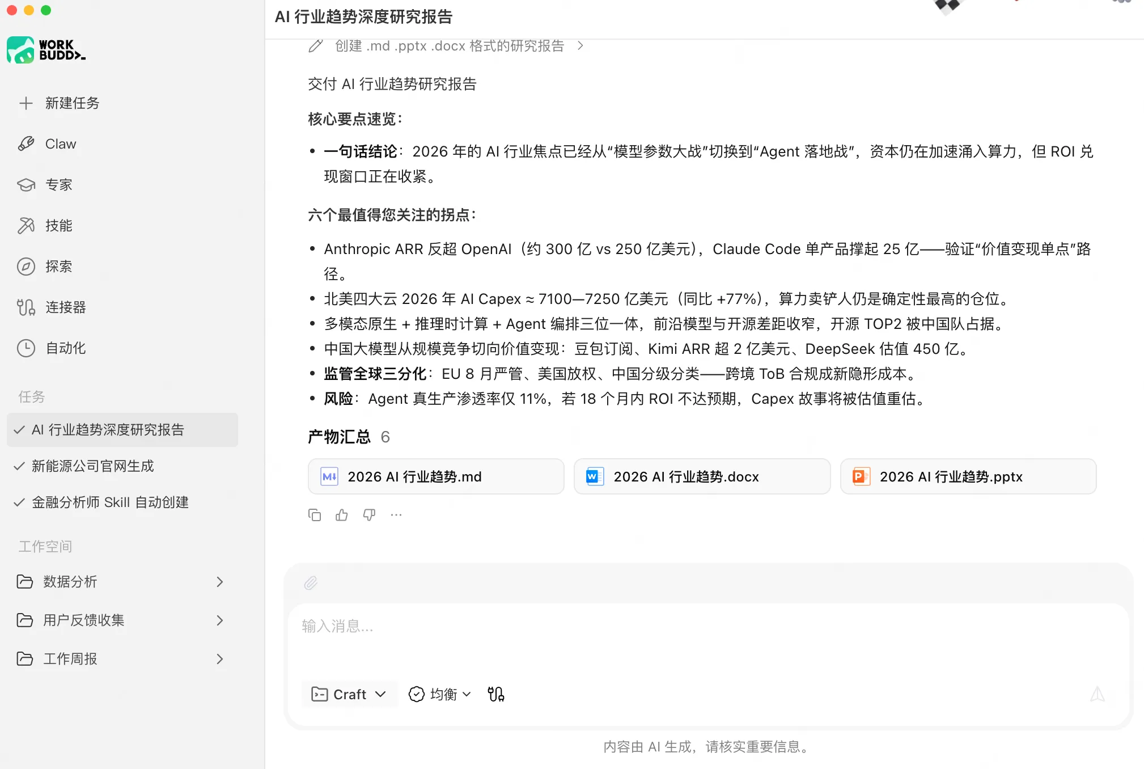Image resolution: width=1144 pixels, height=769 pixels.
Task: Click the markdown file icon
Action: click(329, 477)
